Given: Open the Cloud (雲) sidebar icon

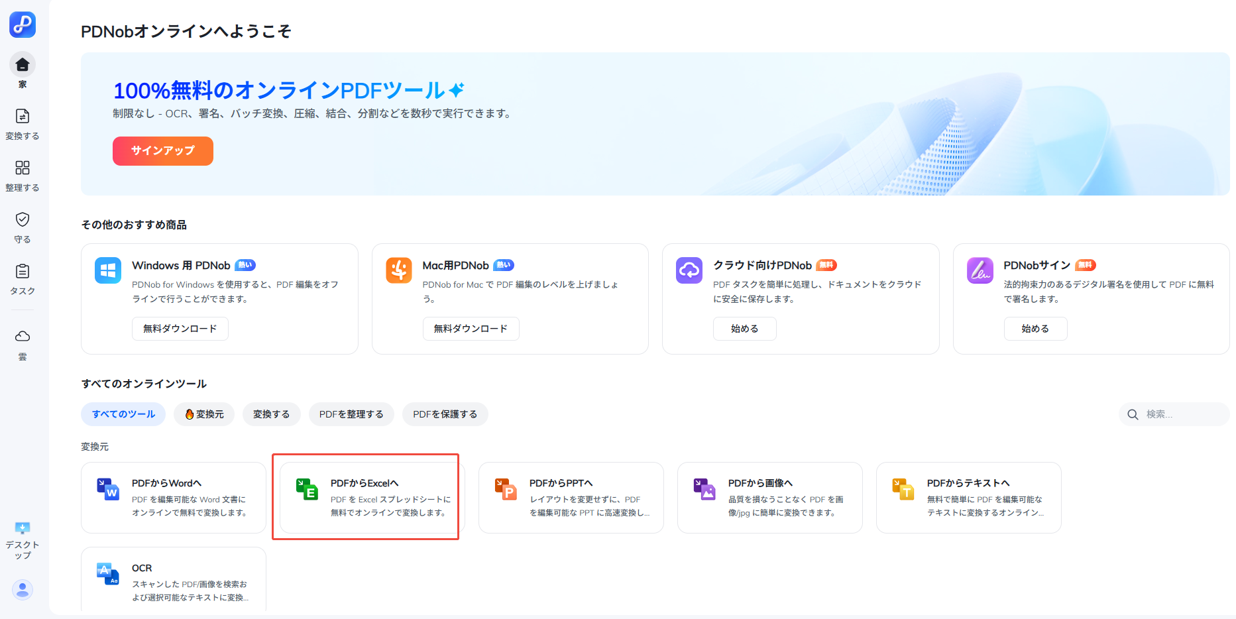Looking at the screenshot, I should click(x=23, y=336).
